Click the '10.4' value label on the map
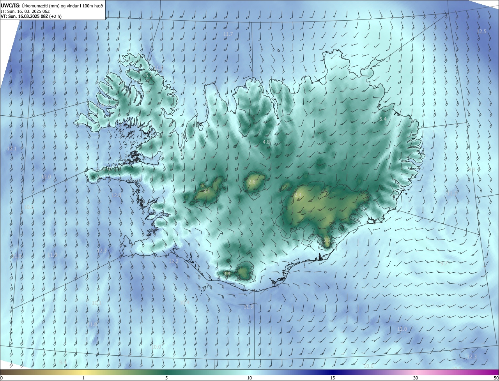Image resolution: width=499 pixels, height=381 pixels. tap(184, 302)
